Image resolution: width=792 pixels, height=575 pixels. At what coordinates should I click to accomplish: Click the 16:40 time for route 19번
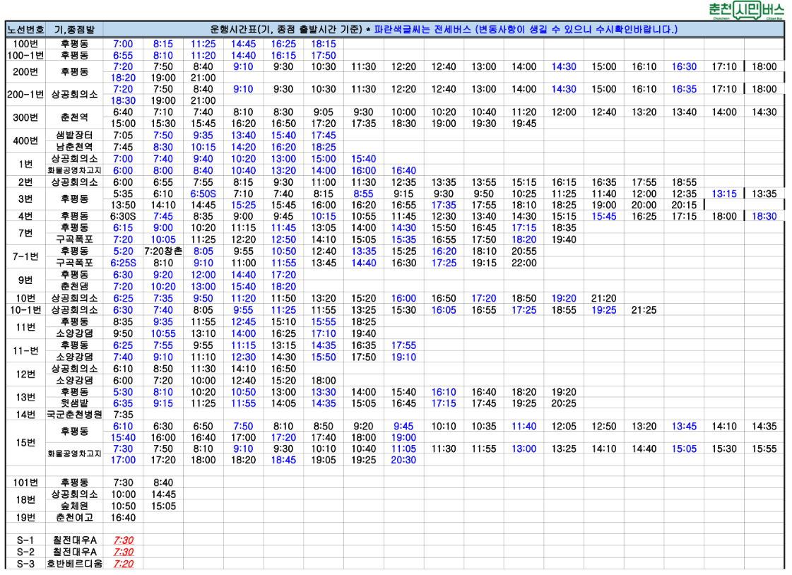tap(123, 518)
